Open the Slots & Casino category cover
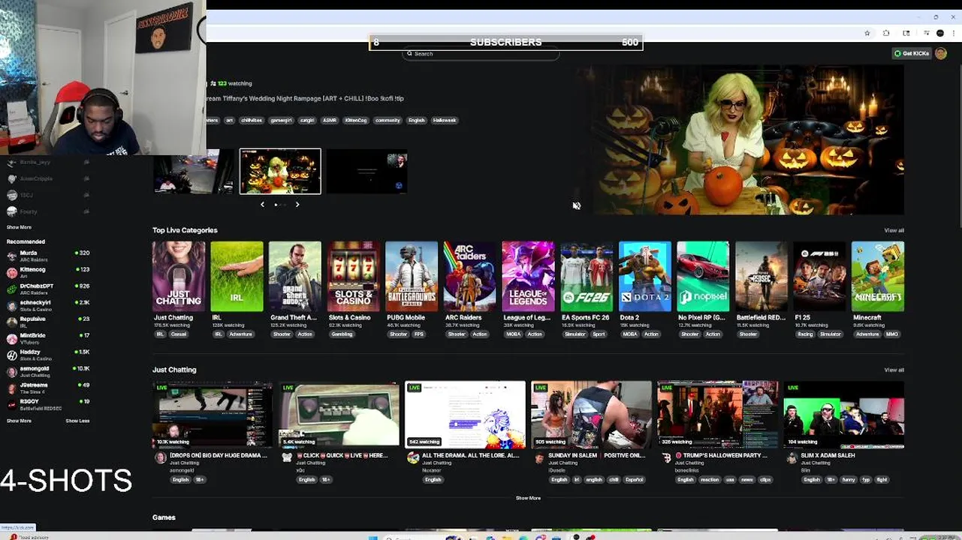This screenshot has height=540, width=962. 354,276
